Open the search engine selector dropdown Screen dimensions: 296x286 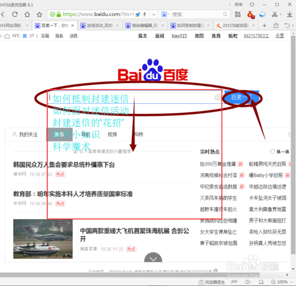pyautogui.click(x=166, y=14)
